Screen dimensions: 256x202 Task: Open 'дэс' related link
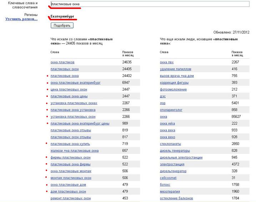(x=163, y=96)
